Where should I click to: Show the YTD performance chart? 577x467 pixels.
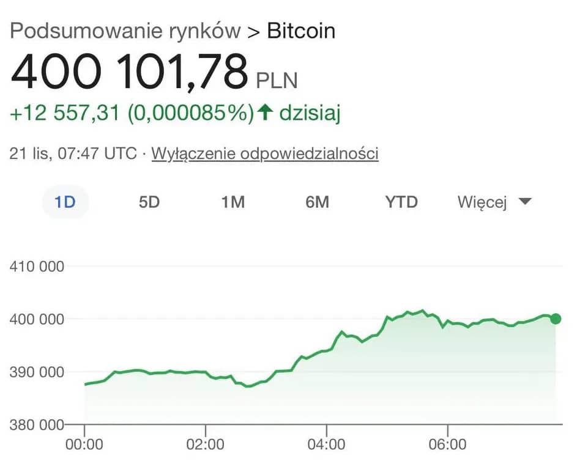click(401, 202)
